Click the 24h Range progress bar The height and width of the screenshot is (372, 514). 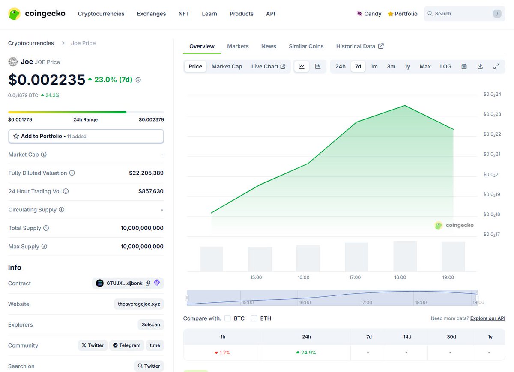[86, 112]
